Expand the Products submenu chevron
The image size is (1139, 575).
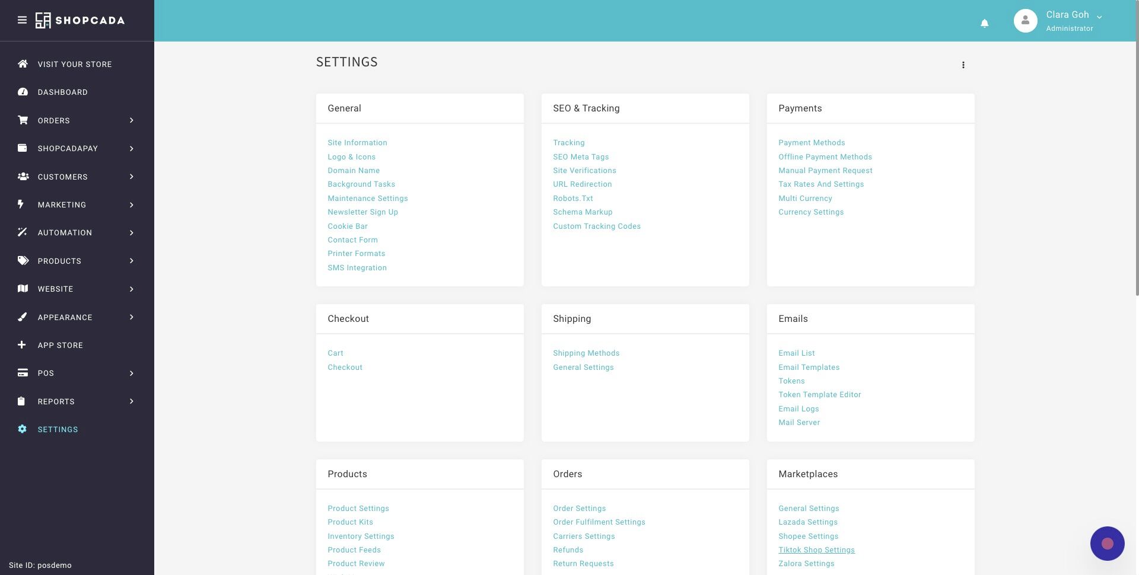132,261
